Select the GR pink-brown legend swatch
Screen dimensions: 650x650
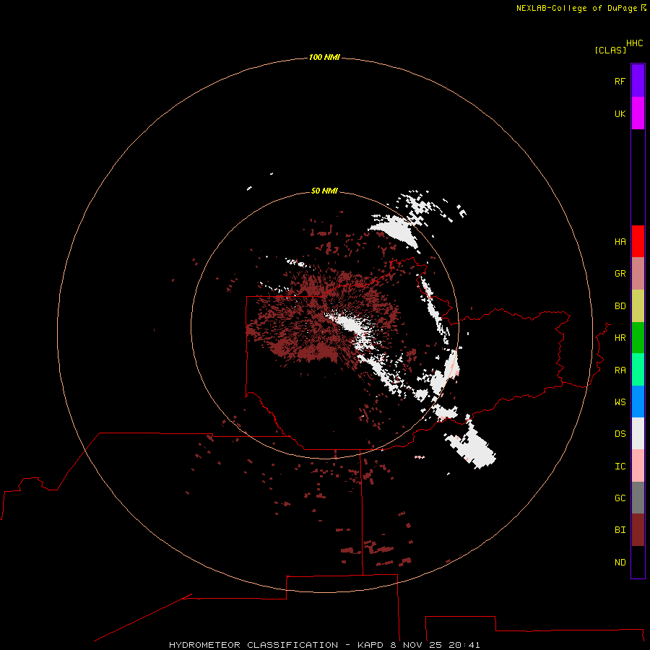(x=638, y=274)
